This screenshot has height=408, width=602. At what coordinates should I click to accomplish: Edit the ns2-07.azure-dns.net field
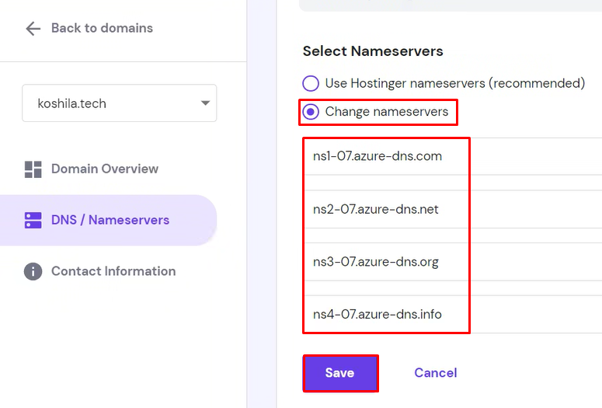point(453,209)
